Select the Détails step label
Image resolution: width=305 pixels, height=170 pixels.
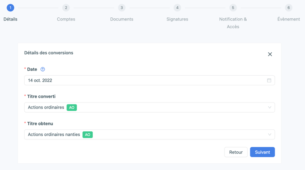pyautogui.click(x=10, y=19)
